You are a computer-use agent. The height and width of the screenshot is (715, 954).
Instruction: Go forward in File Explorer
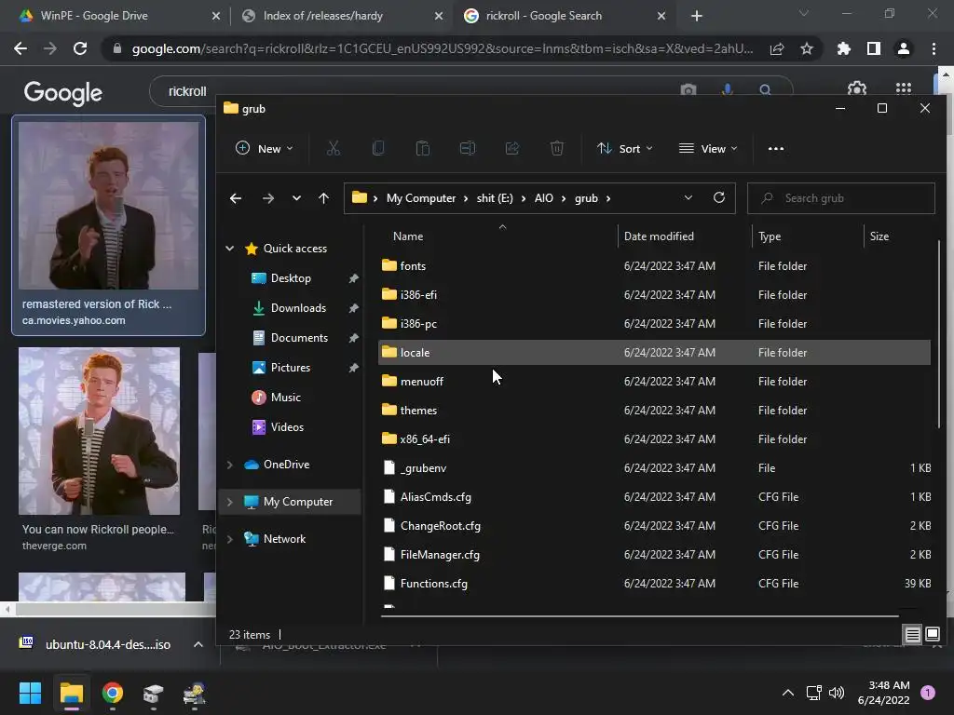coord(267,198)
